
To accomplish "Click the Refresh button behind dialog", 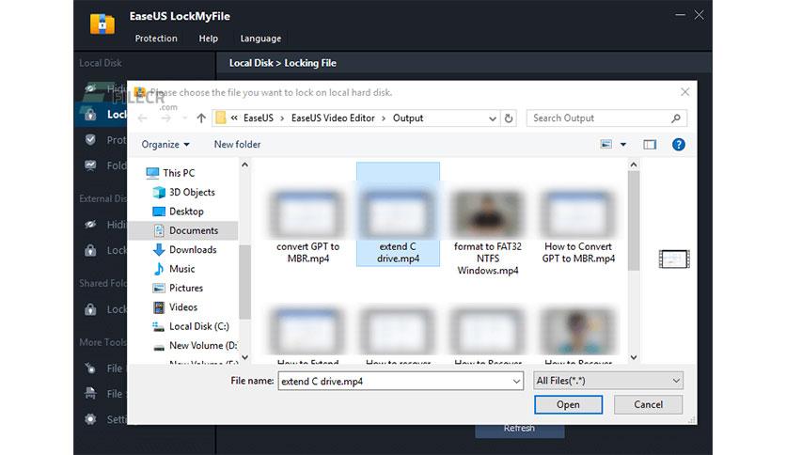I will [519, 430].
